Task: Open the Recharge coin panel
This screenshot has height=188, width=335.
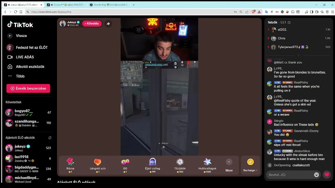Action: [250, 165]
